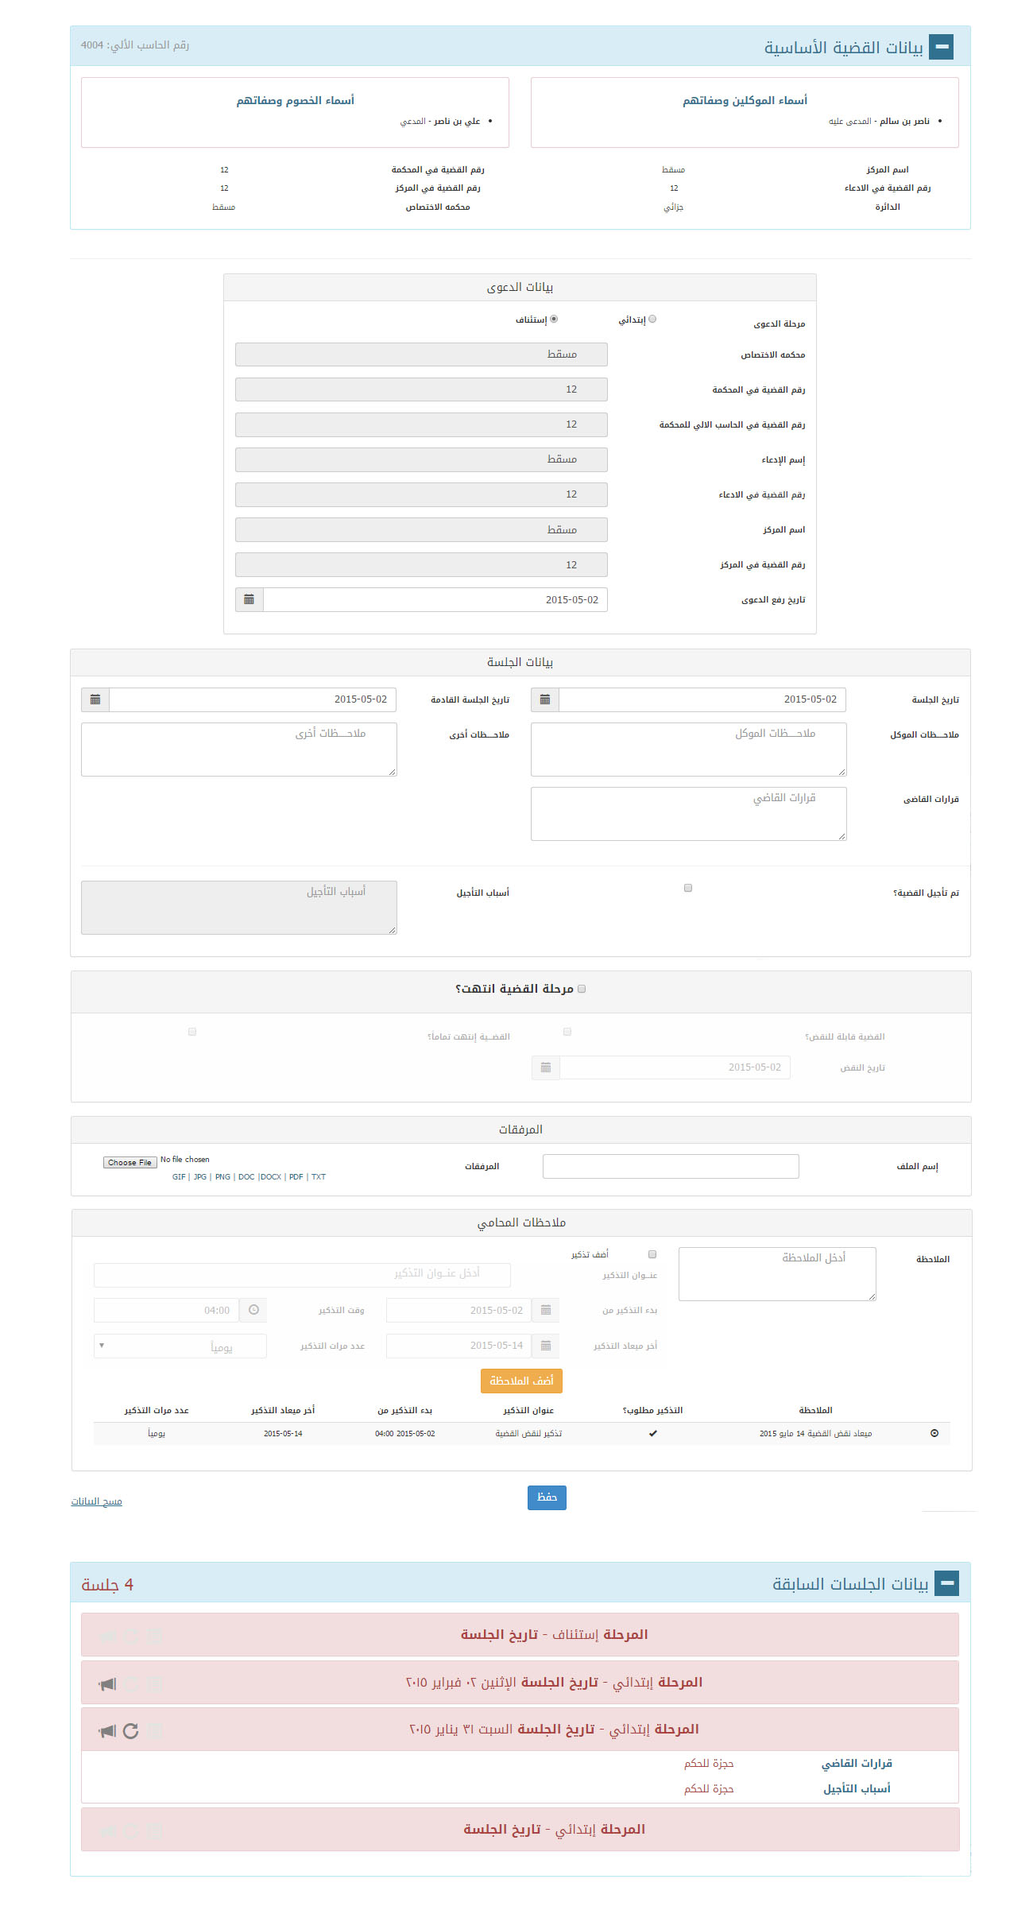Click faded list icon in ٣١ يناير session row

tap(155, 1730)
